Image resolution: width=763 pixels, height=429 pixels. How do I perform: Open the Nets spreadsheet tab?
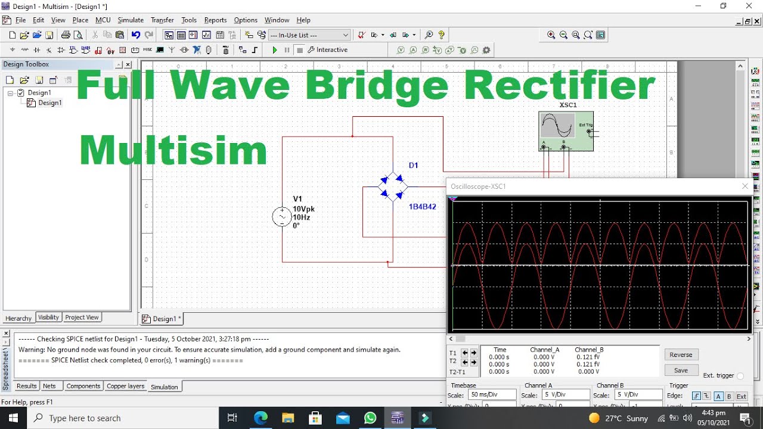[49, 386]
